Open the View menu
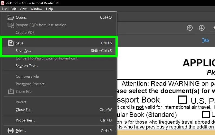This screenshot has width=215, height=135. click(23, 9)
